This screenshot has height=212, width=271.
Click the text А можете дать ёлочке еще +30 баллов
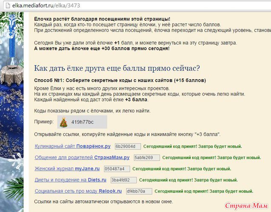[x=102, y=48]
